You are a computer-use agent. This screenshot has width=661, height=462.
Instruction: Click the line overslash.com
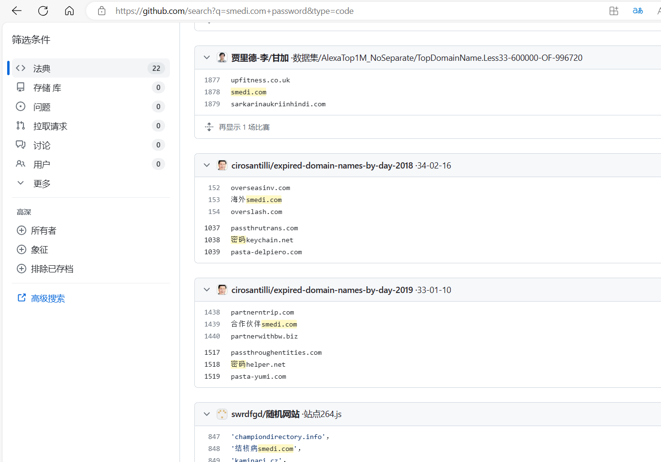coord(257,212)
